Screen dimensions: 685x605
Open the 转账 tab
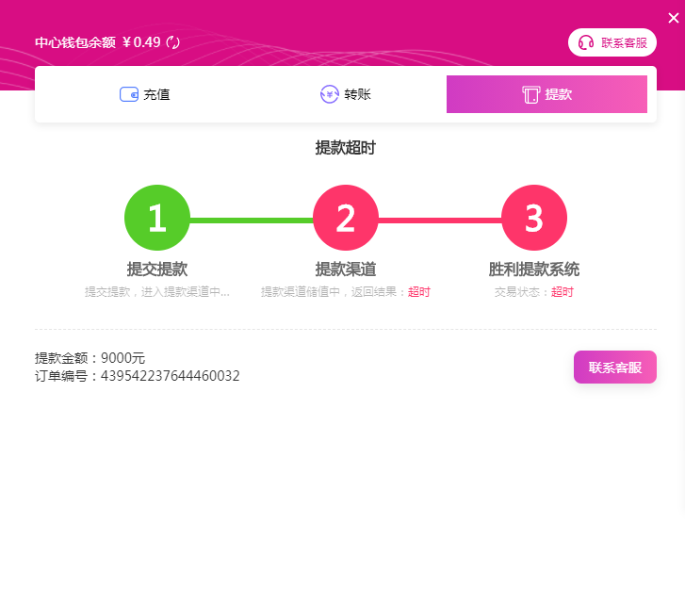357,94
